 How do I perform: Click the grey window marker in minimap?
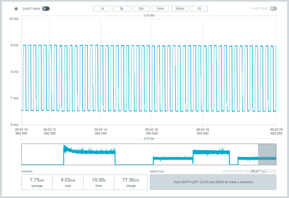267,154
